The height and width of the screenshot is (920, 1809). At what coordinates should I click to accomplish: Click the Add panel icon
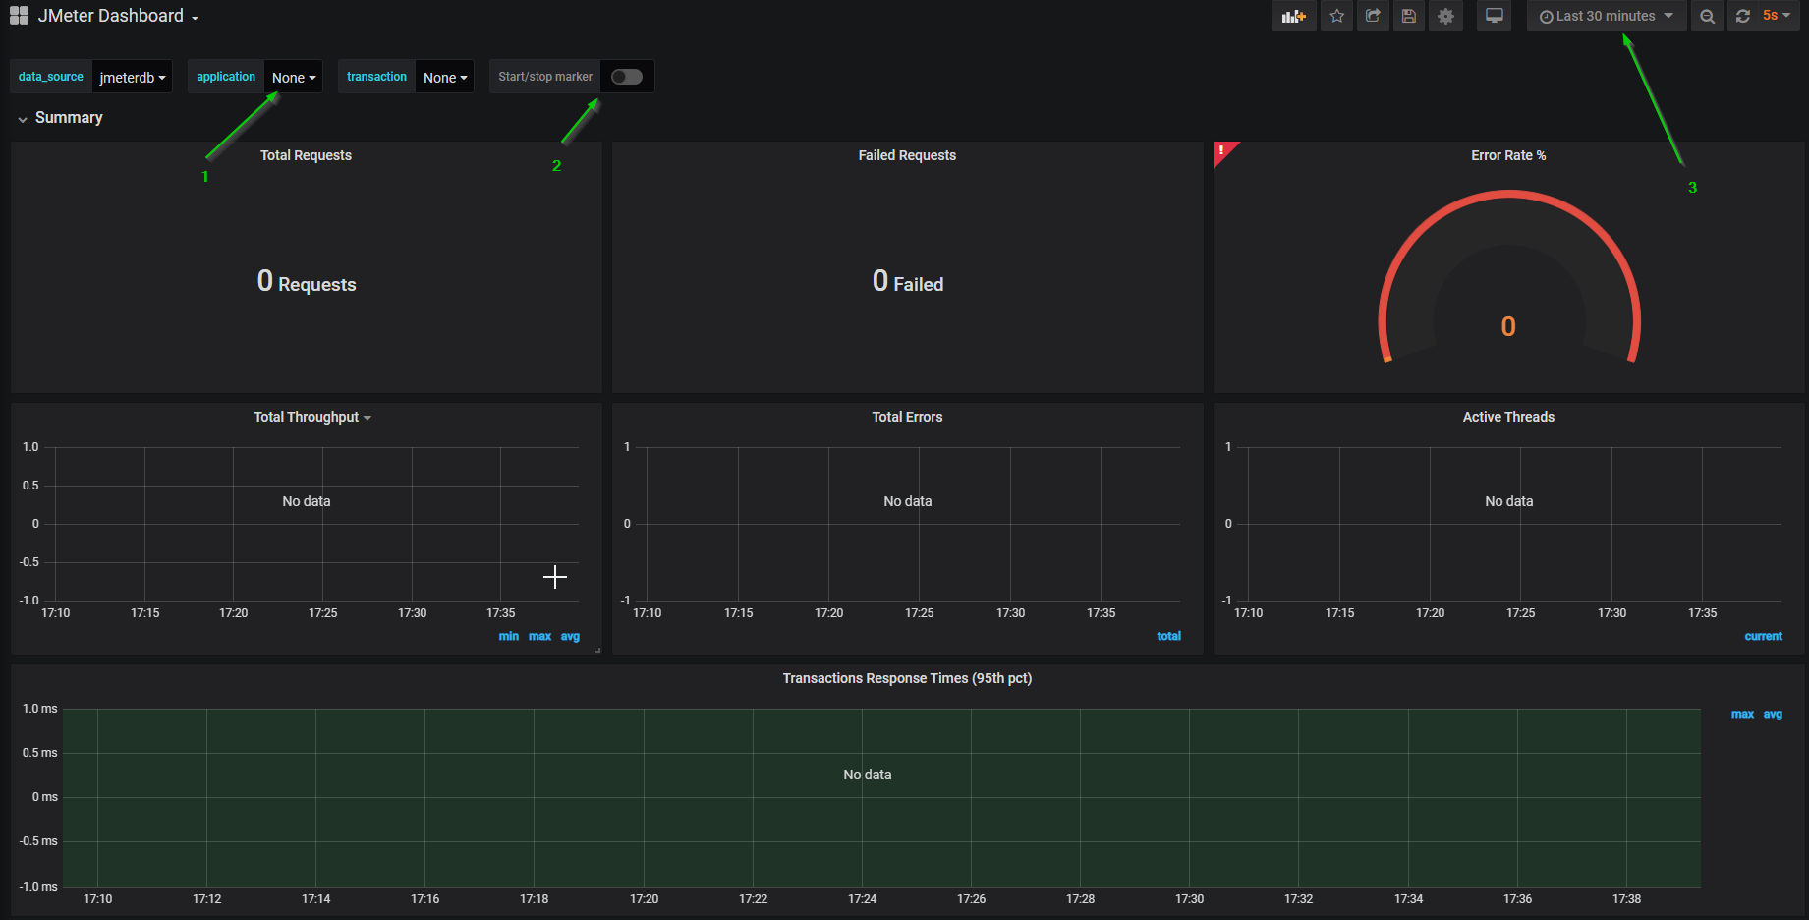[1293, 16]
